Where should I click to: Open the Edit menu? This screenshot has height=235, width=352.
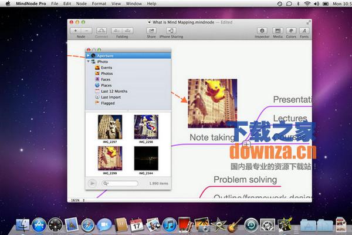(67, 4)
